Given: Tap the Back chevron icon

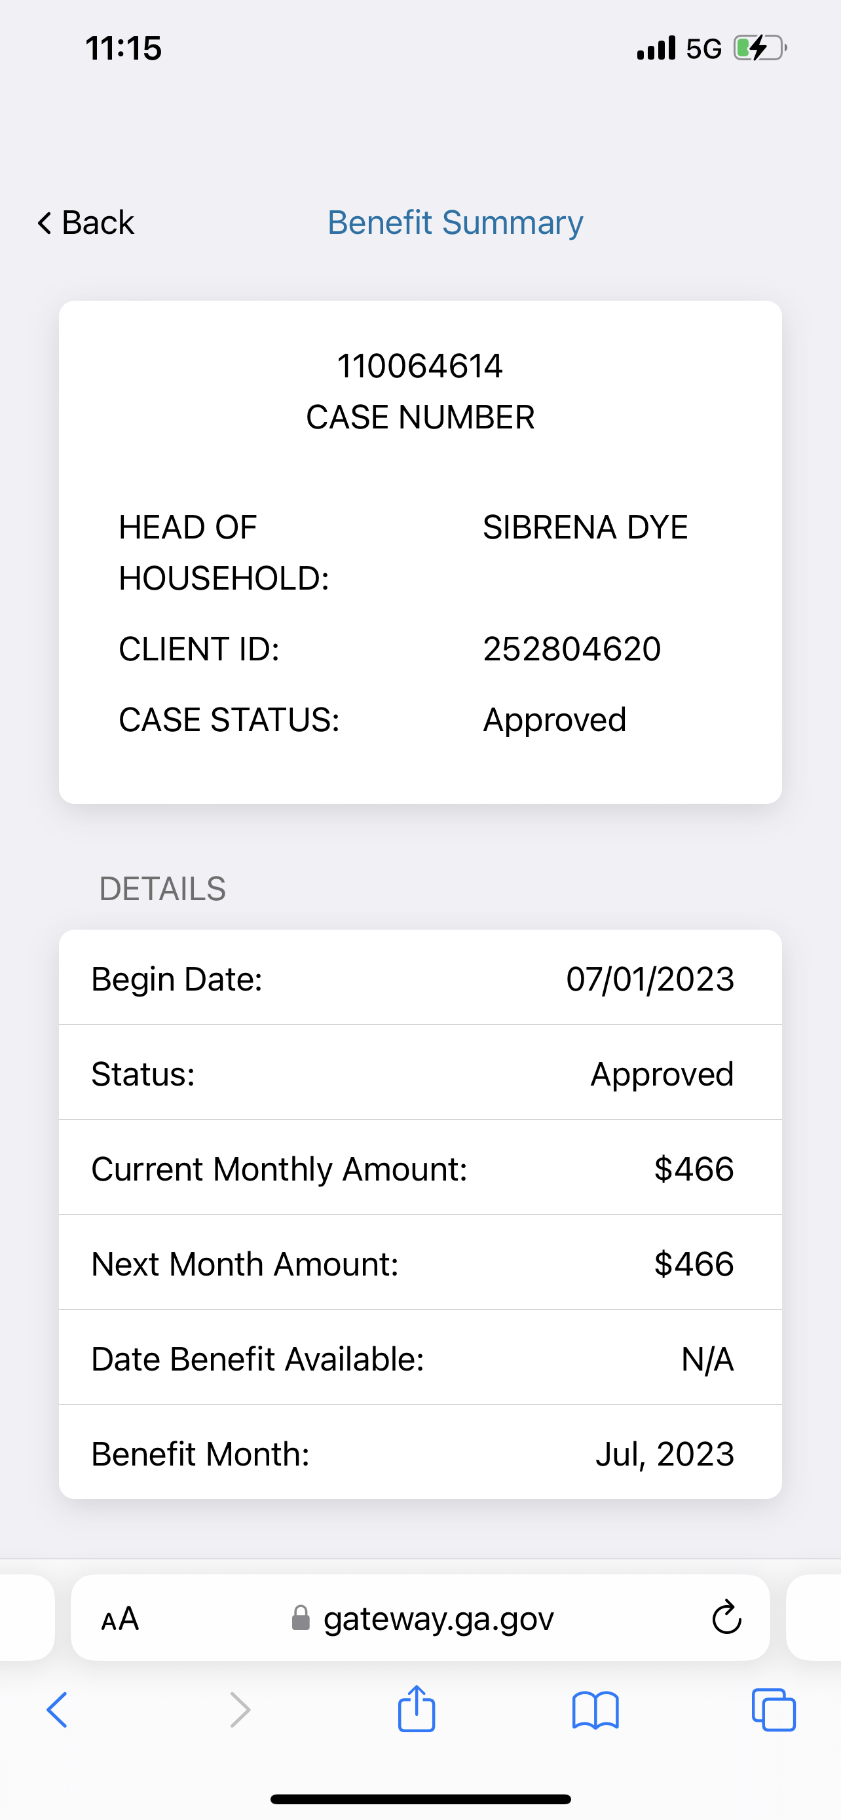Looking at the screenshot, I should [45, 223].
